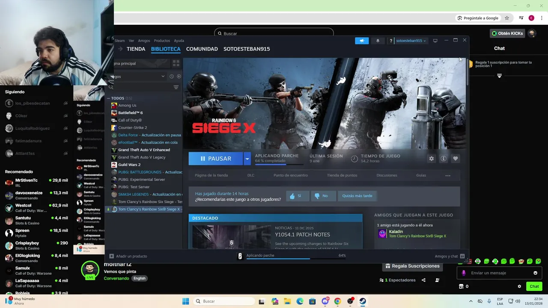Open Página de la tienda link
The width and height of the screenshot is (548, 308).
pos(211,175)
